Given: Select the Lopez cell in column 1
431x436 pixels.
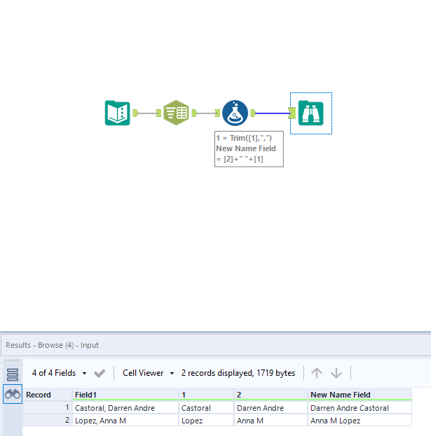Looking at the screenshot, I should point(206,421).
